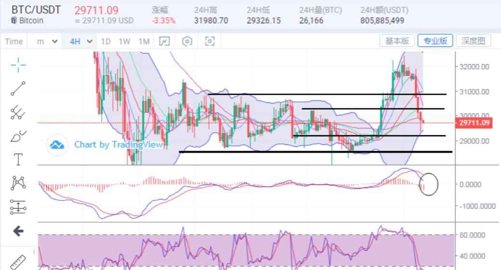The height and width of the screenshot is (270, 501).
Task: Set chart interval to 1M
Action: (x=144, y=42)
